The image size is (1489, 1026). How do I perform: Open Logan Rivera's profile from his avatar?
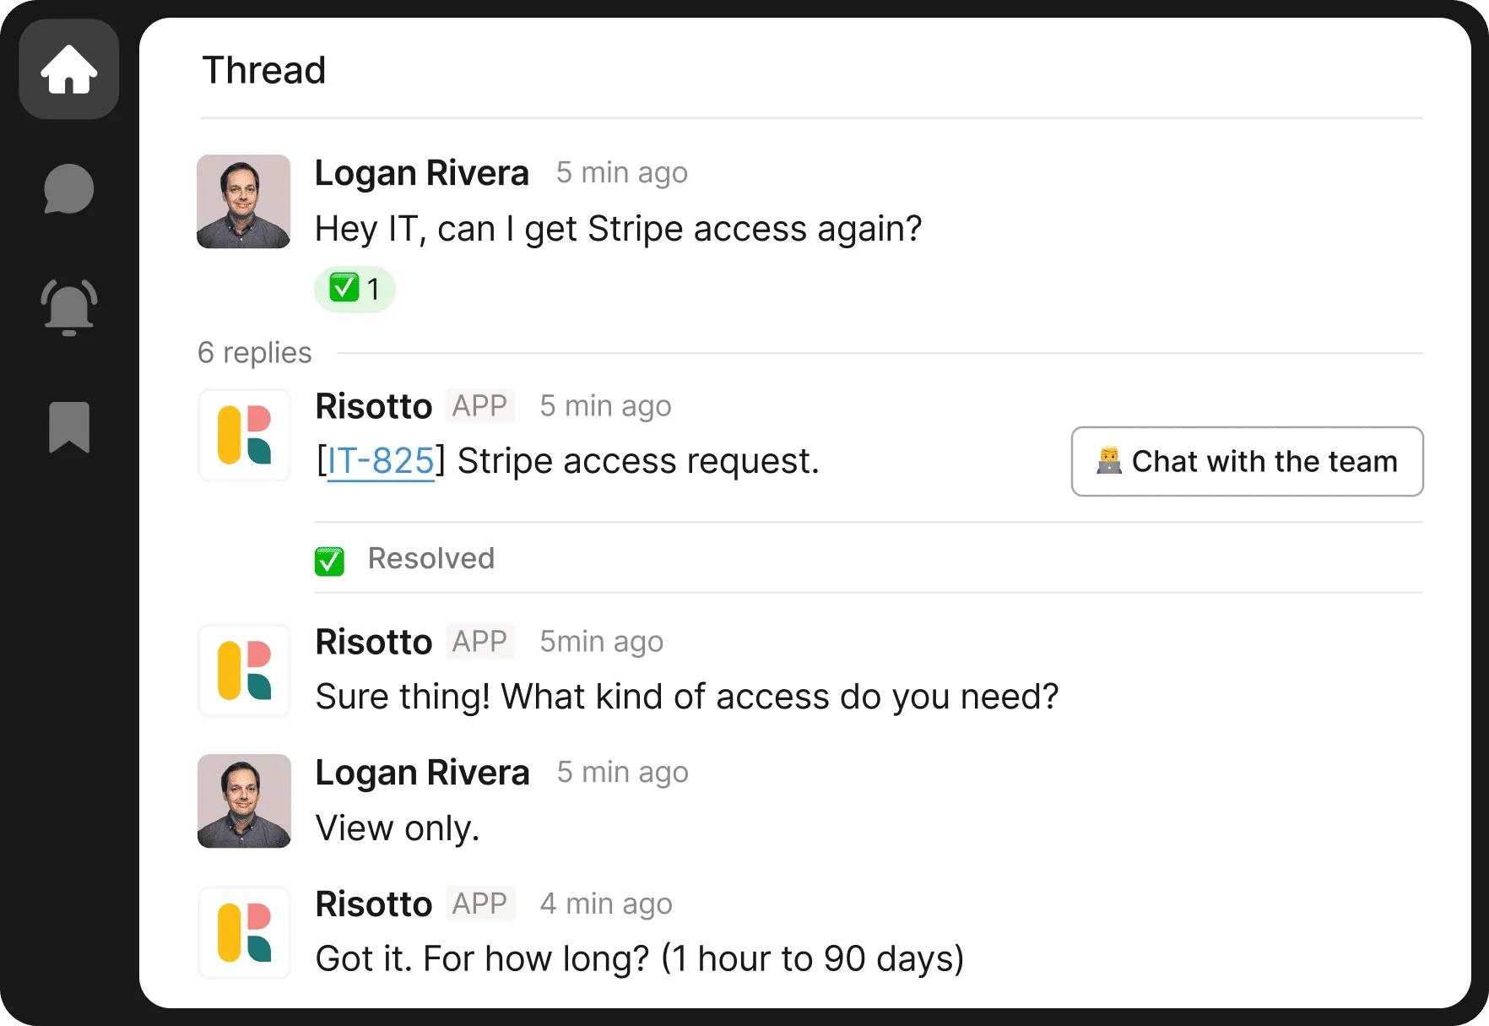pyautogui.click(x=244, y=202)
